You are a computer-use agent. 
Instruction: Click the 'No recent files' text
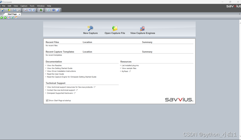click(52, 45)
